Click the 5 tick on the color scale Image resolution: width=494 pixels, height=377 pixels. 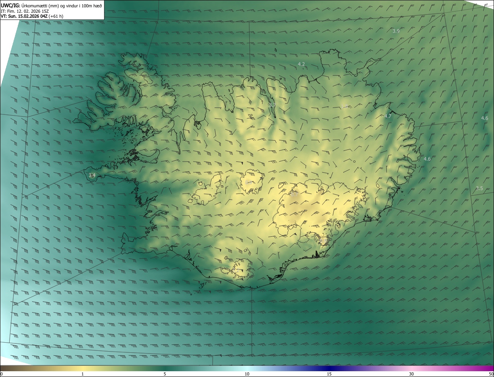165,374
